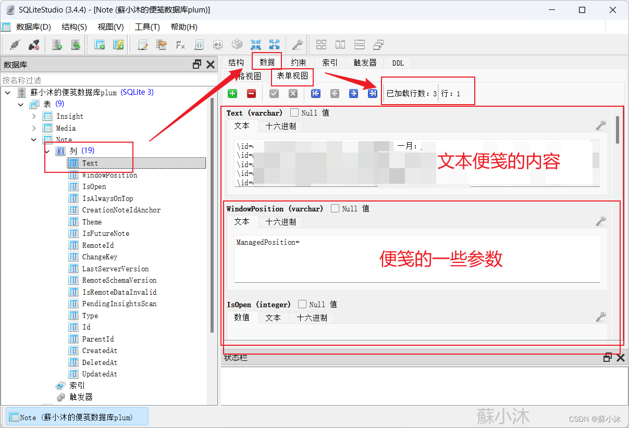Open the SQL functions editor (Fx) icon
The height and width of the screenshot is (428, 629).
pos(180,45)
